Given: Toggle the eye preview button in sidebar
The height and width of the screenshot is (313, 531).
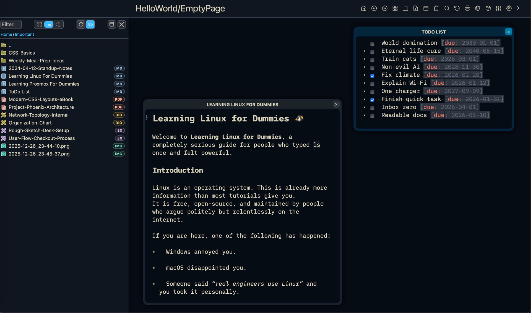Looking at the screenshot, I should click(x=90, y=24).
